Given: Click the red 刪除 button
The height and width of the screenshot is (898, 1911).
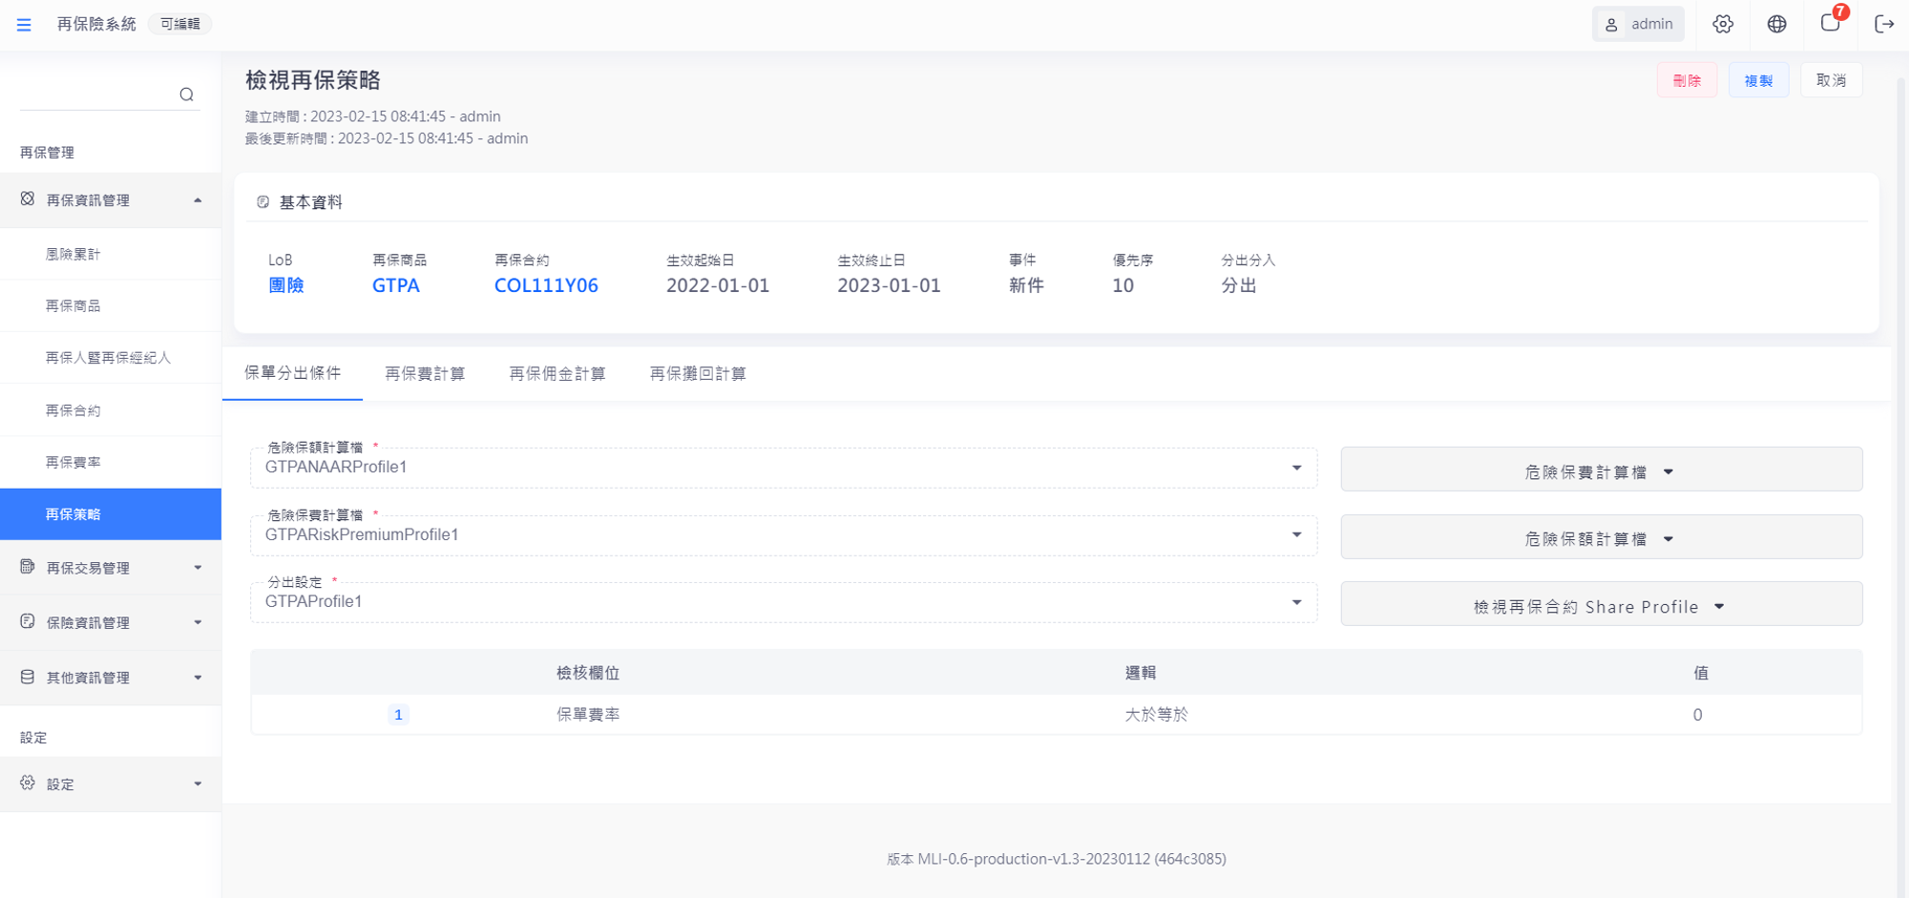Looking at the screenshot, I should (1687, 81).
